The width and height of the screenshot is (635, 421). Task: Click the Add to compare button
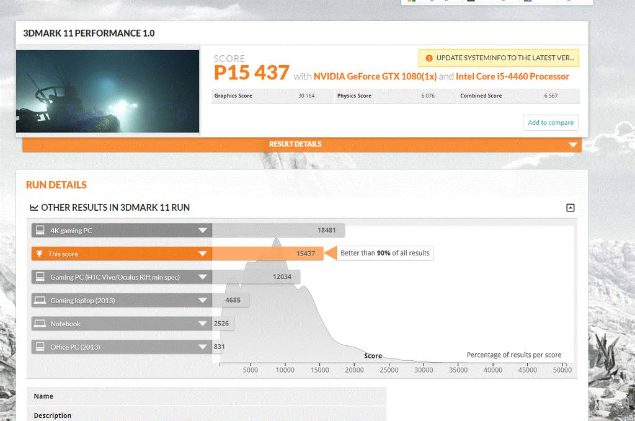coord(551,123)
